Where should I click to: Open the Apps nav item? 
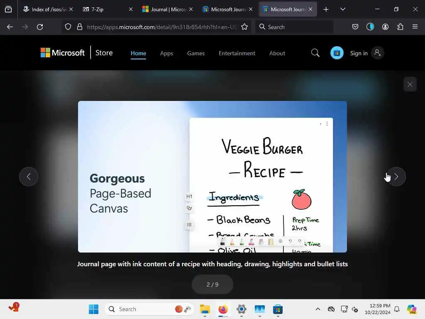pos(166,53)
